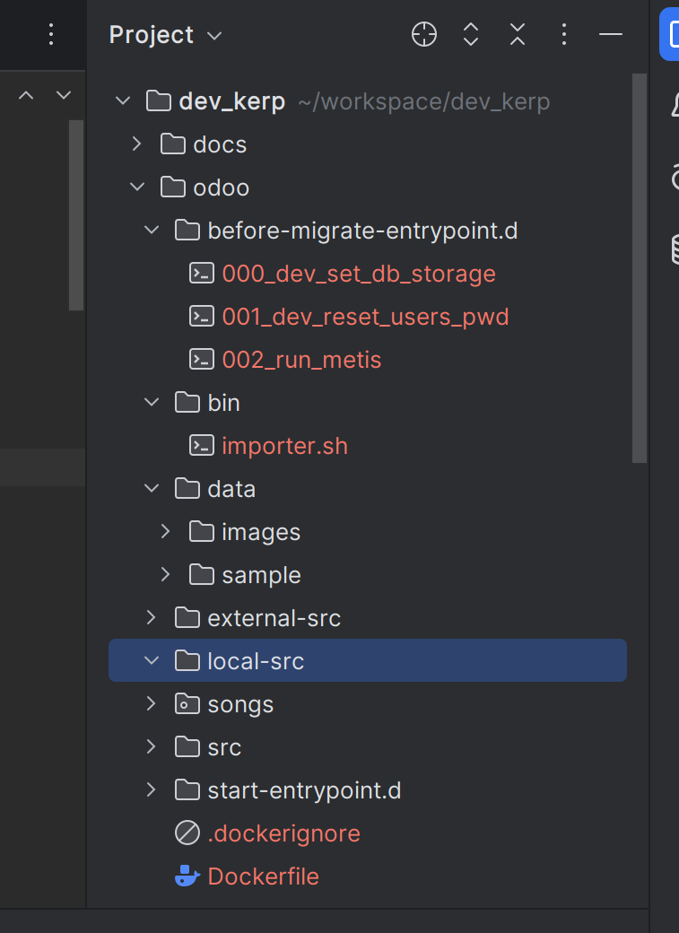Expand the docs folder

click(136, 144)
